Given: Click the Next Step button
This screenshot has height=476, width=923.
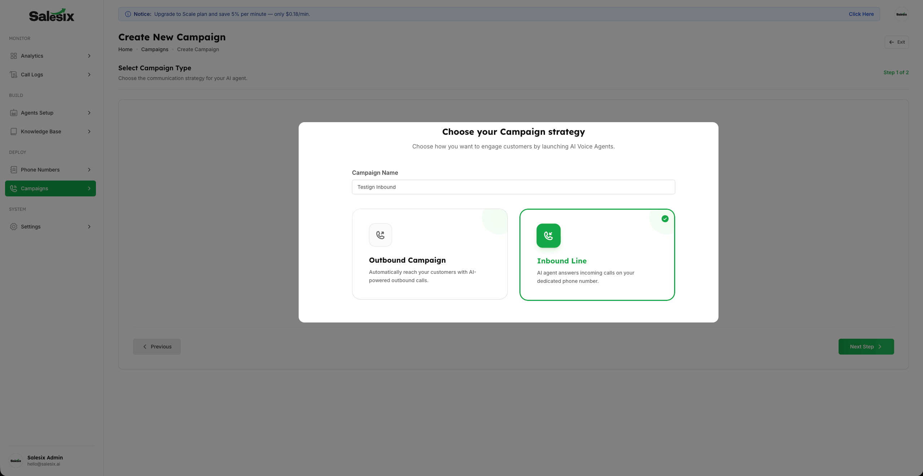Looking at the screenshot, I should point(866,347).
